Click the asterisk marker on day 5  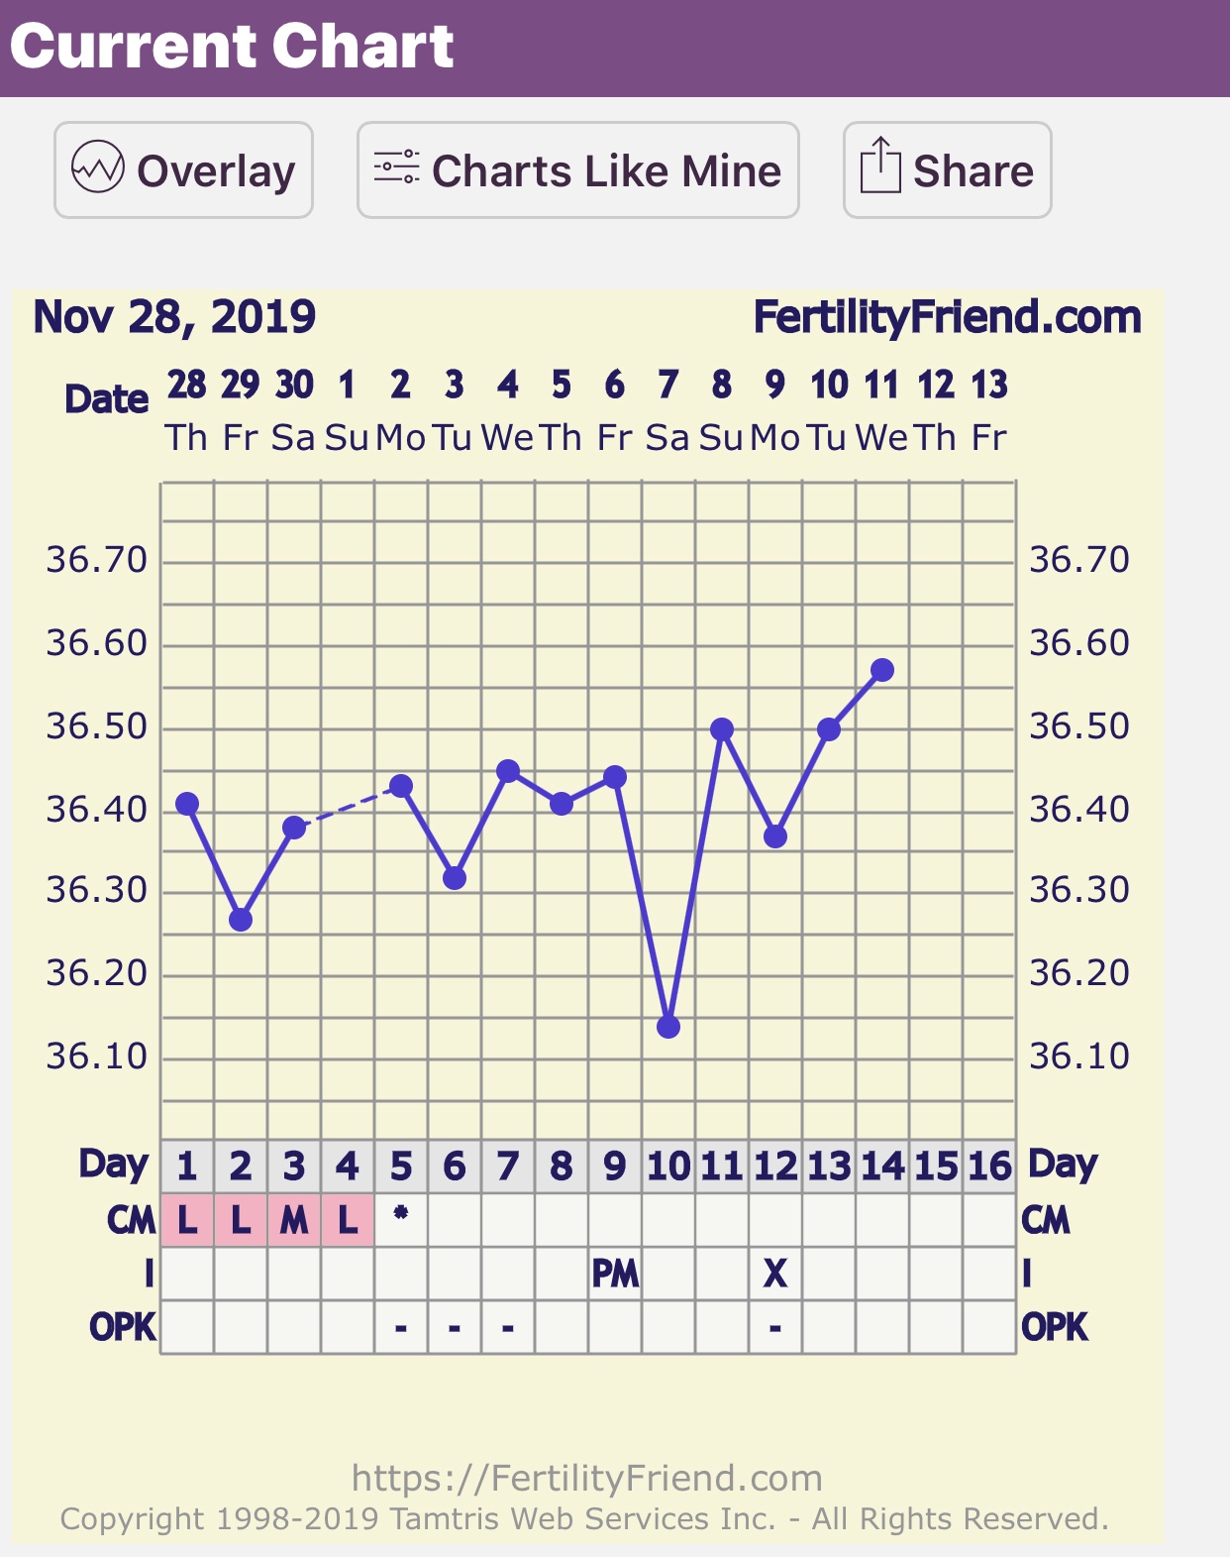point(401,1213)
